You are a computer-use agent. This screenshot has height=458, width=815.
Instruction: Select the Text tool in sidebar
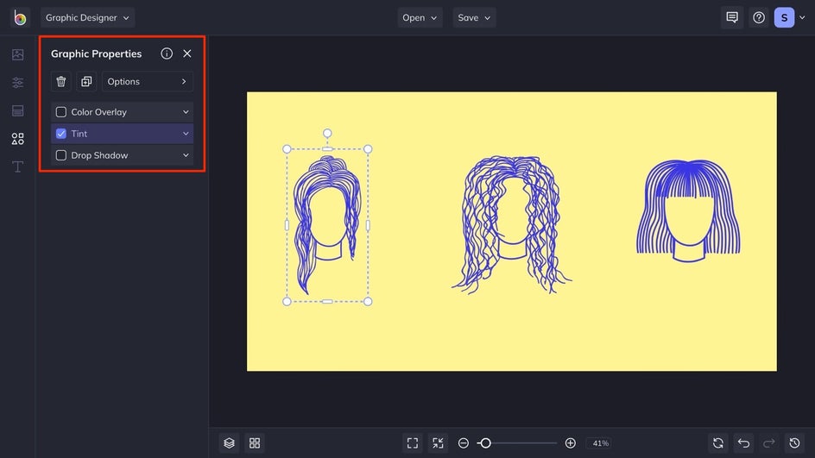17,166
